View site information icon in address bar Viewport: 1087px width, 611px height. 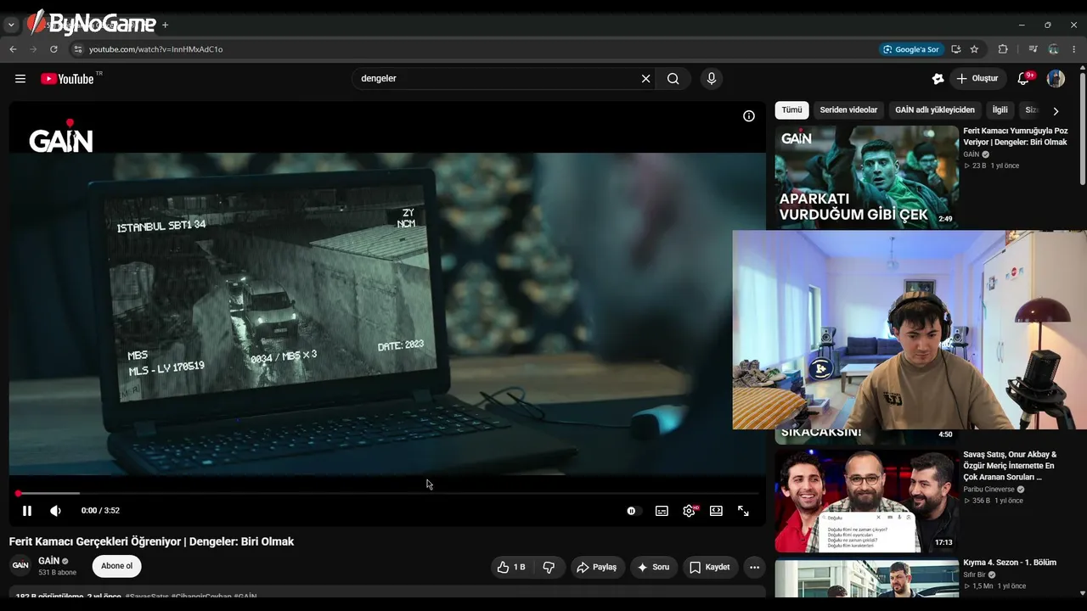click(x=77, y=49)
